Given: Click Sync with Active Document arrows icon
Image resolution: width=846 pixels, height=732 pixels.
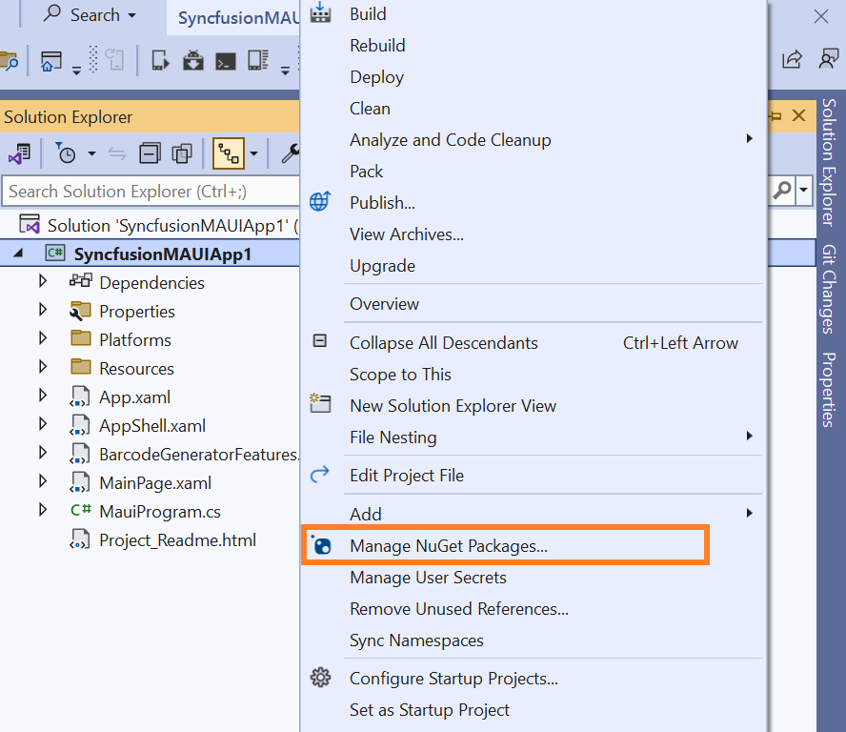Looking at the screenshot, I should tap(117, 154).
